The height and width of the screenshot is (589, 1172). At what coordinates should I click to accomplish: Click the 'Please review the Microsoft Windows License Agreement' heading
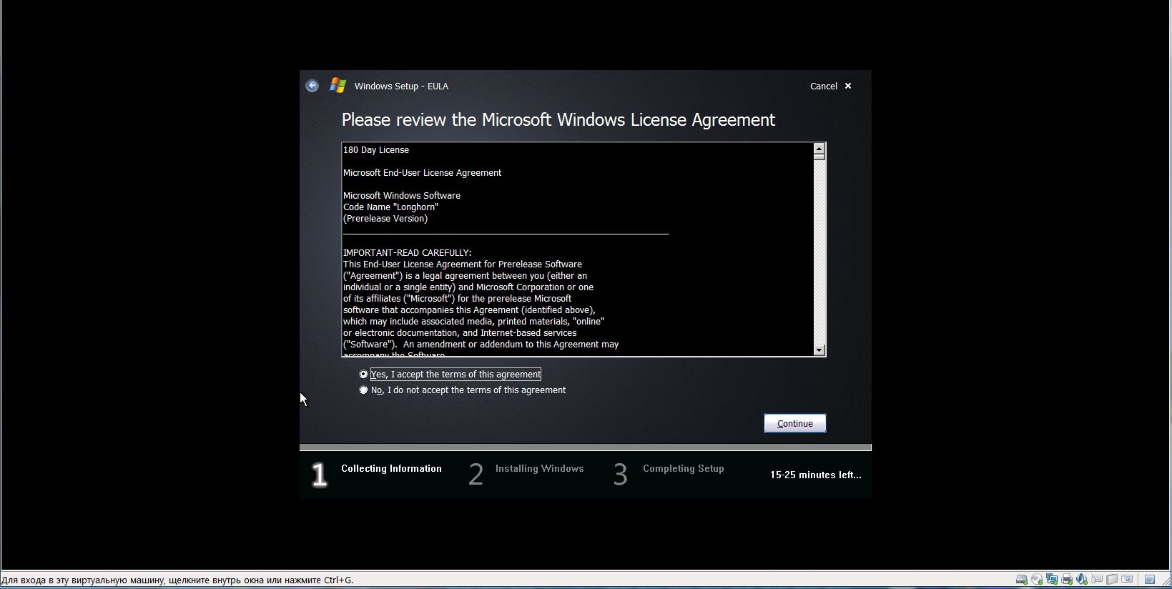coord(558,120)
